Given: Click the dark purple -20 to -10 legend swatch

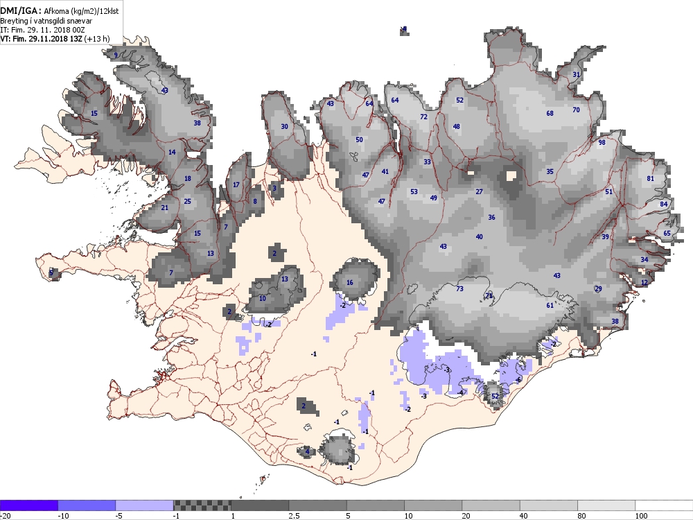Looking at the screenshot, I should coord(28,505).
